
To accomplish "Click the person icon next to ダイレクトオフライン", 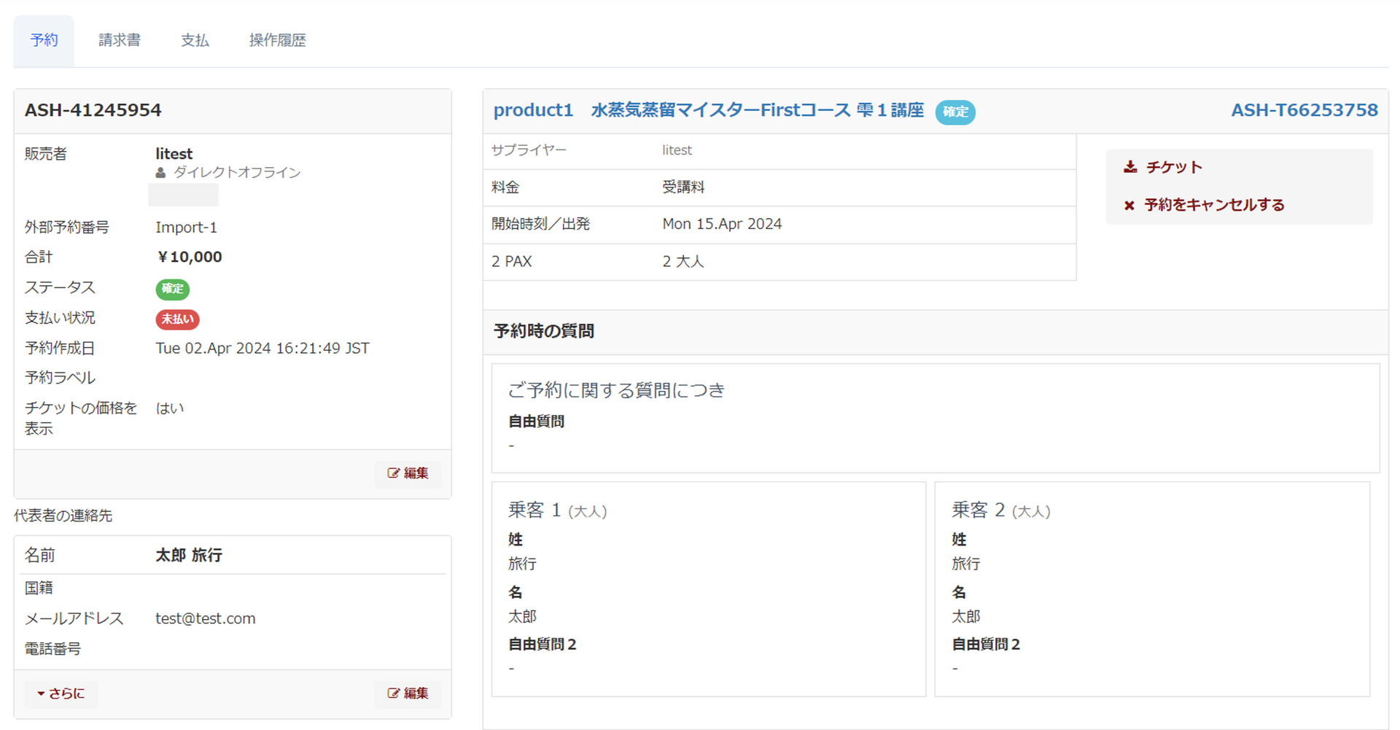I will [x=160, y=173].
